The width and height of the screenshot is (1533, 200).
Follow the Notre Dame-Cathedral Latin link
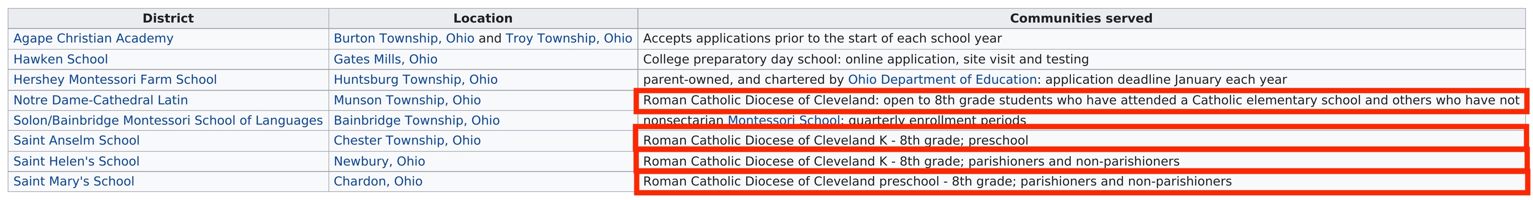tap(100, 100)
